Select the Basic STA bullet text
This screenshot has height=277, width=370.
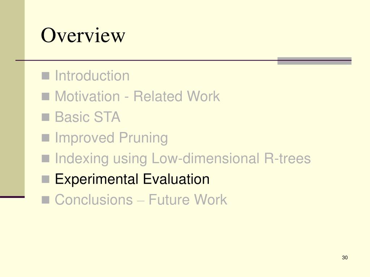coord(87,117)
